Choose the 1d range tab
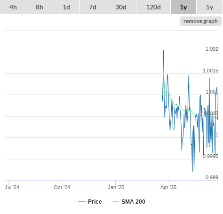The height and width of the screenshot is (214, 223). (x=66, y=7)
